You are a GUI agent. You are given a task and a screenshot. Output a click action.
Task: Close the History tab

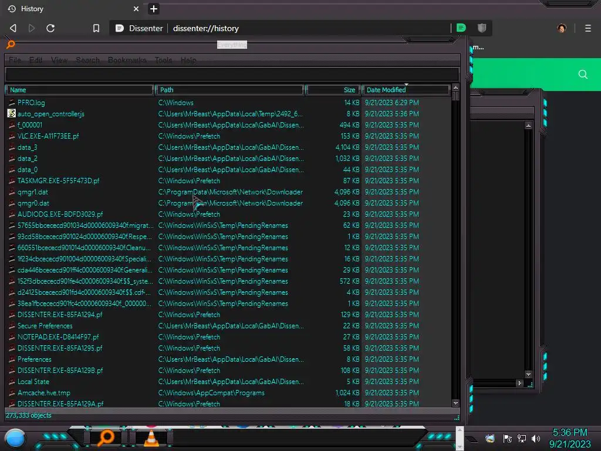[x=136, y=9]
